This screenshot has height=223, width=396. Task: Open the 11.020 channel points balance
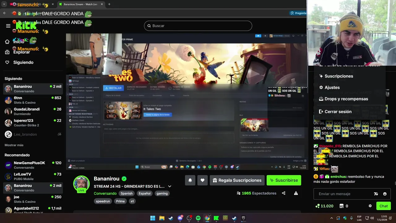(324, 206)
